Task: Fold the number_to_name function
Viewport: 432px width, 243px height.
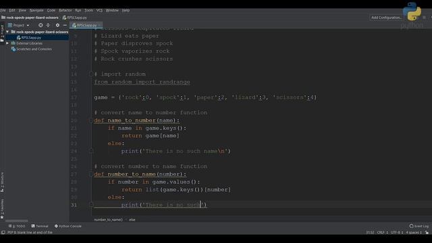Action: click(x=91, y=174)
